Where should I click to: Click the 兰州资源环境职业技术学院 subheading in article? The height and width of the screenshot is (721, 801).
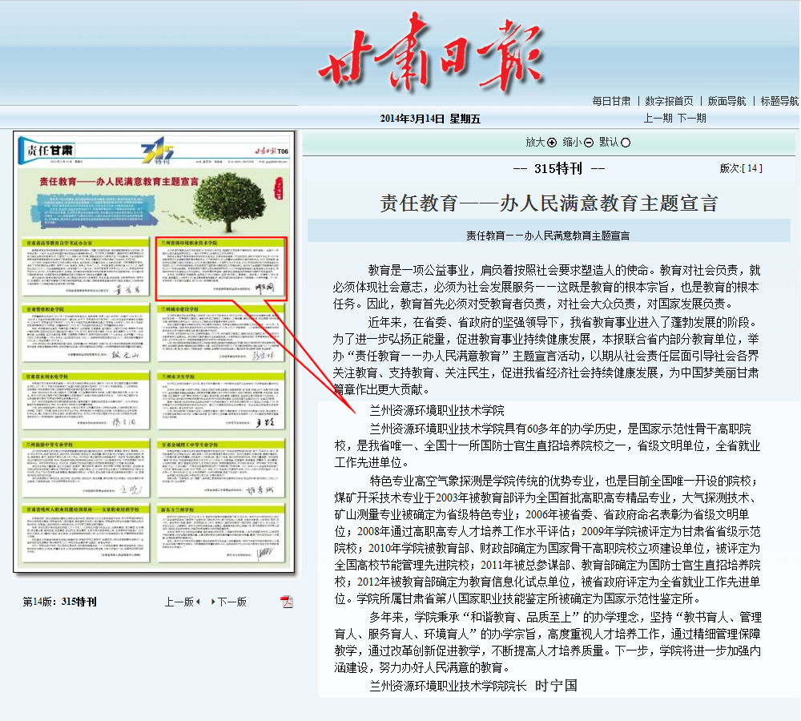click(x=437, y=410)
